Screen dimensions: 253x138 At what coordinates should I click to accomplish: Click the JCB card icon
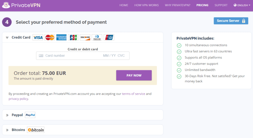(73, 37)
